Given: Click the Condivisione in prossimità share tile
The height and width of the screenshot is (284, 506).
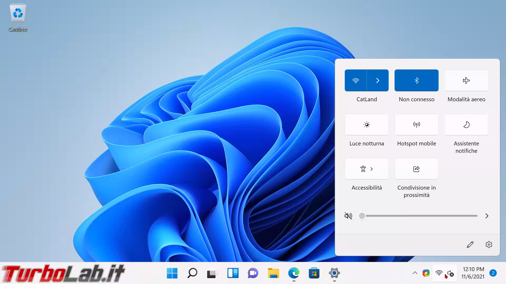Looking at the screenshot, I should (416, 169).
